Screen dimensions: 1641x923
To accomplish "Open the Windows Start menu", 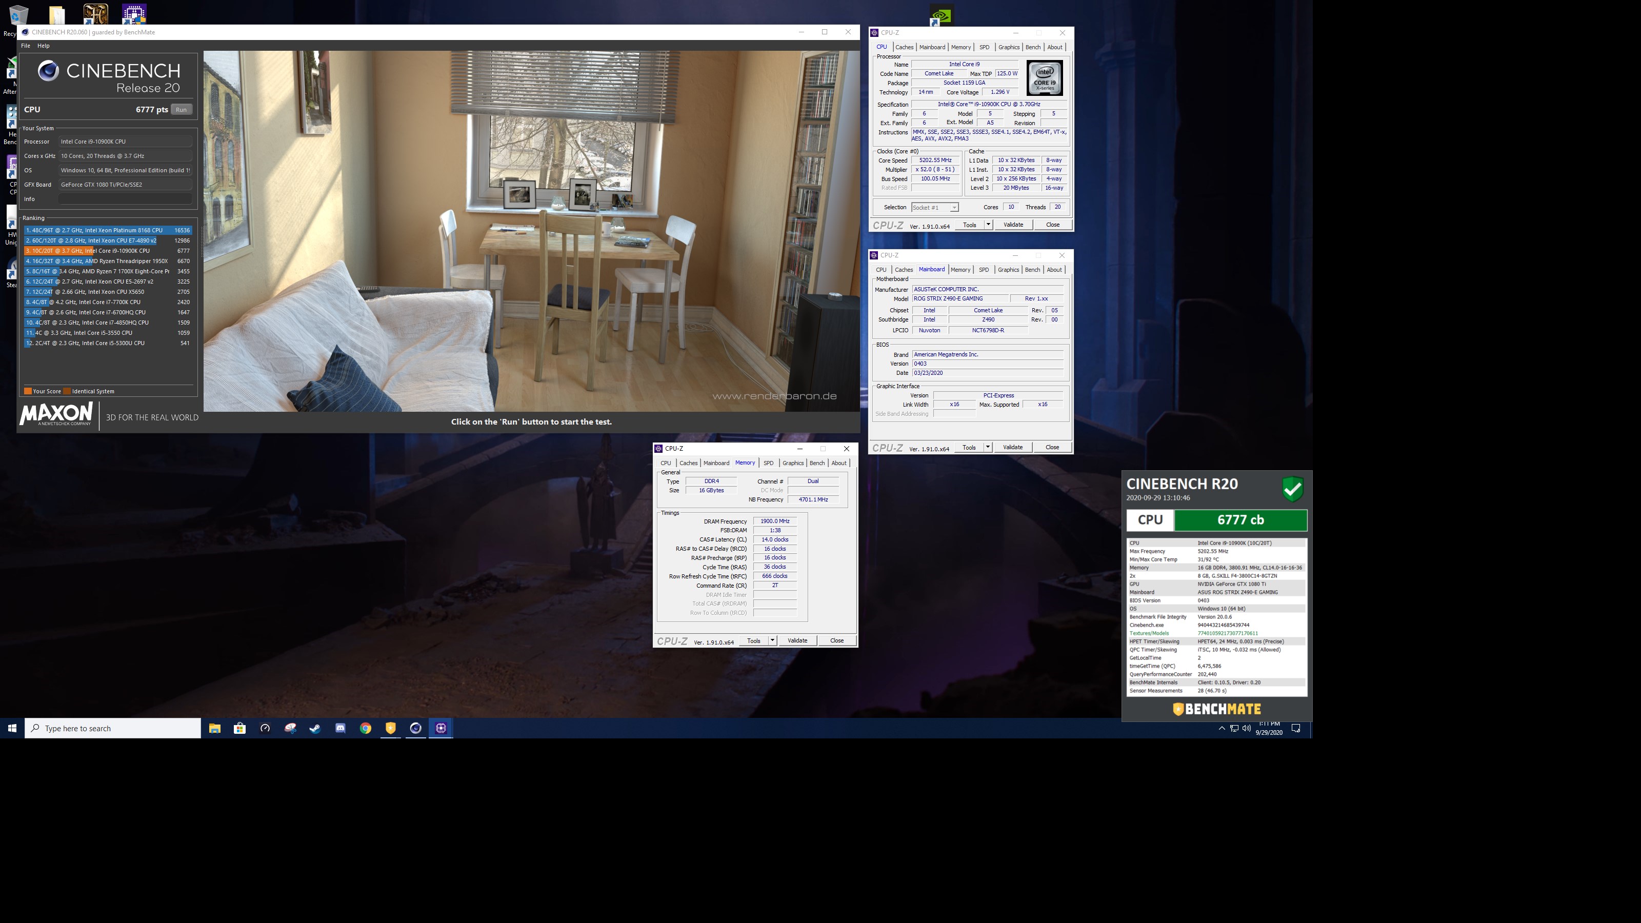I will [x=12, y=728].
